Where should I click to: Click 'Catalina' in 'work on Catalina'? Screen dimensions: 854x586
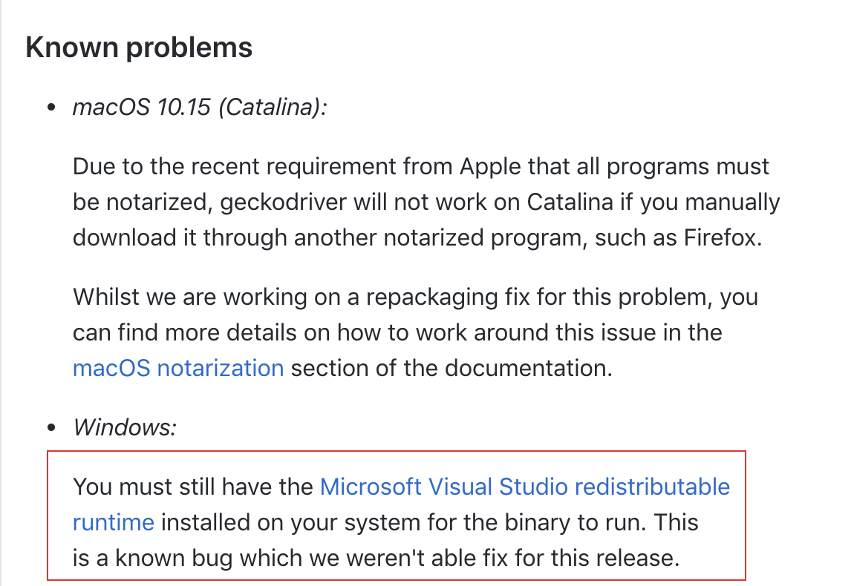(x=570, y=203)
